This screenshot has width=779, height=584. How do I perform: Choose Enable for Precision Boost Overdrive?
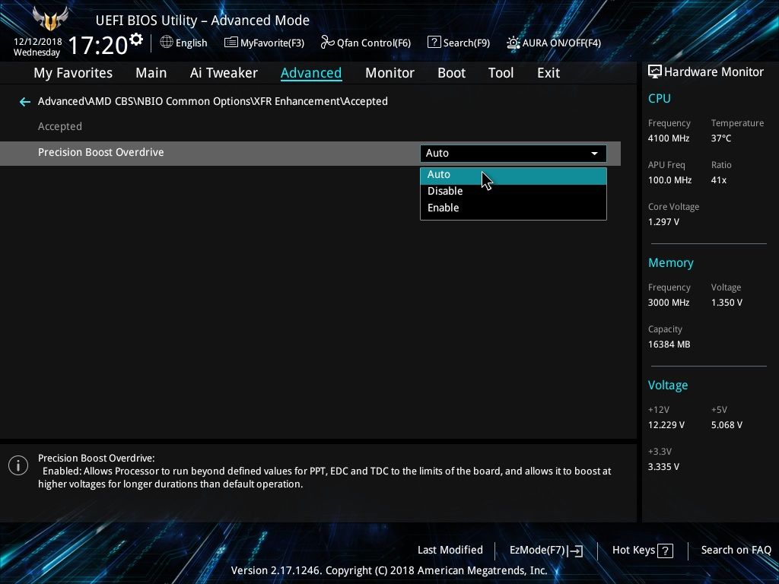point(514,208)
